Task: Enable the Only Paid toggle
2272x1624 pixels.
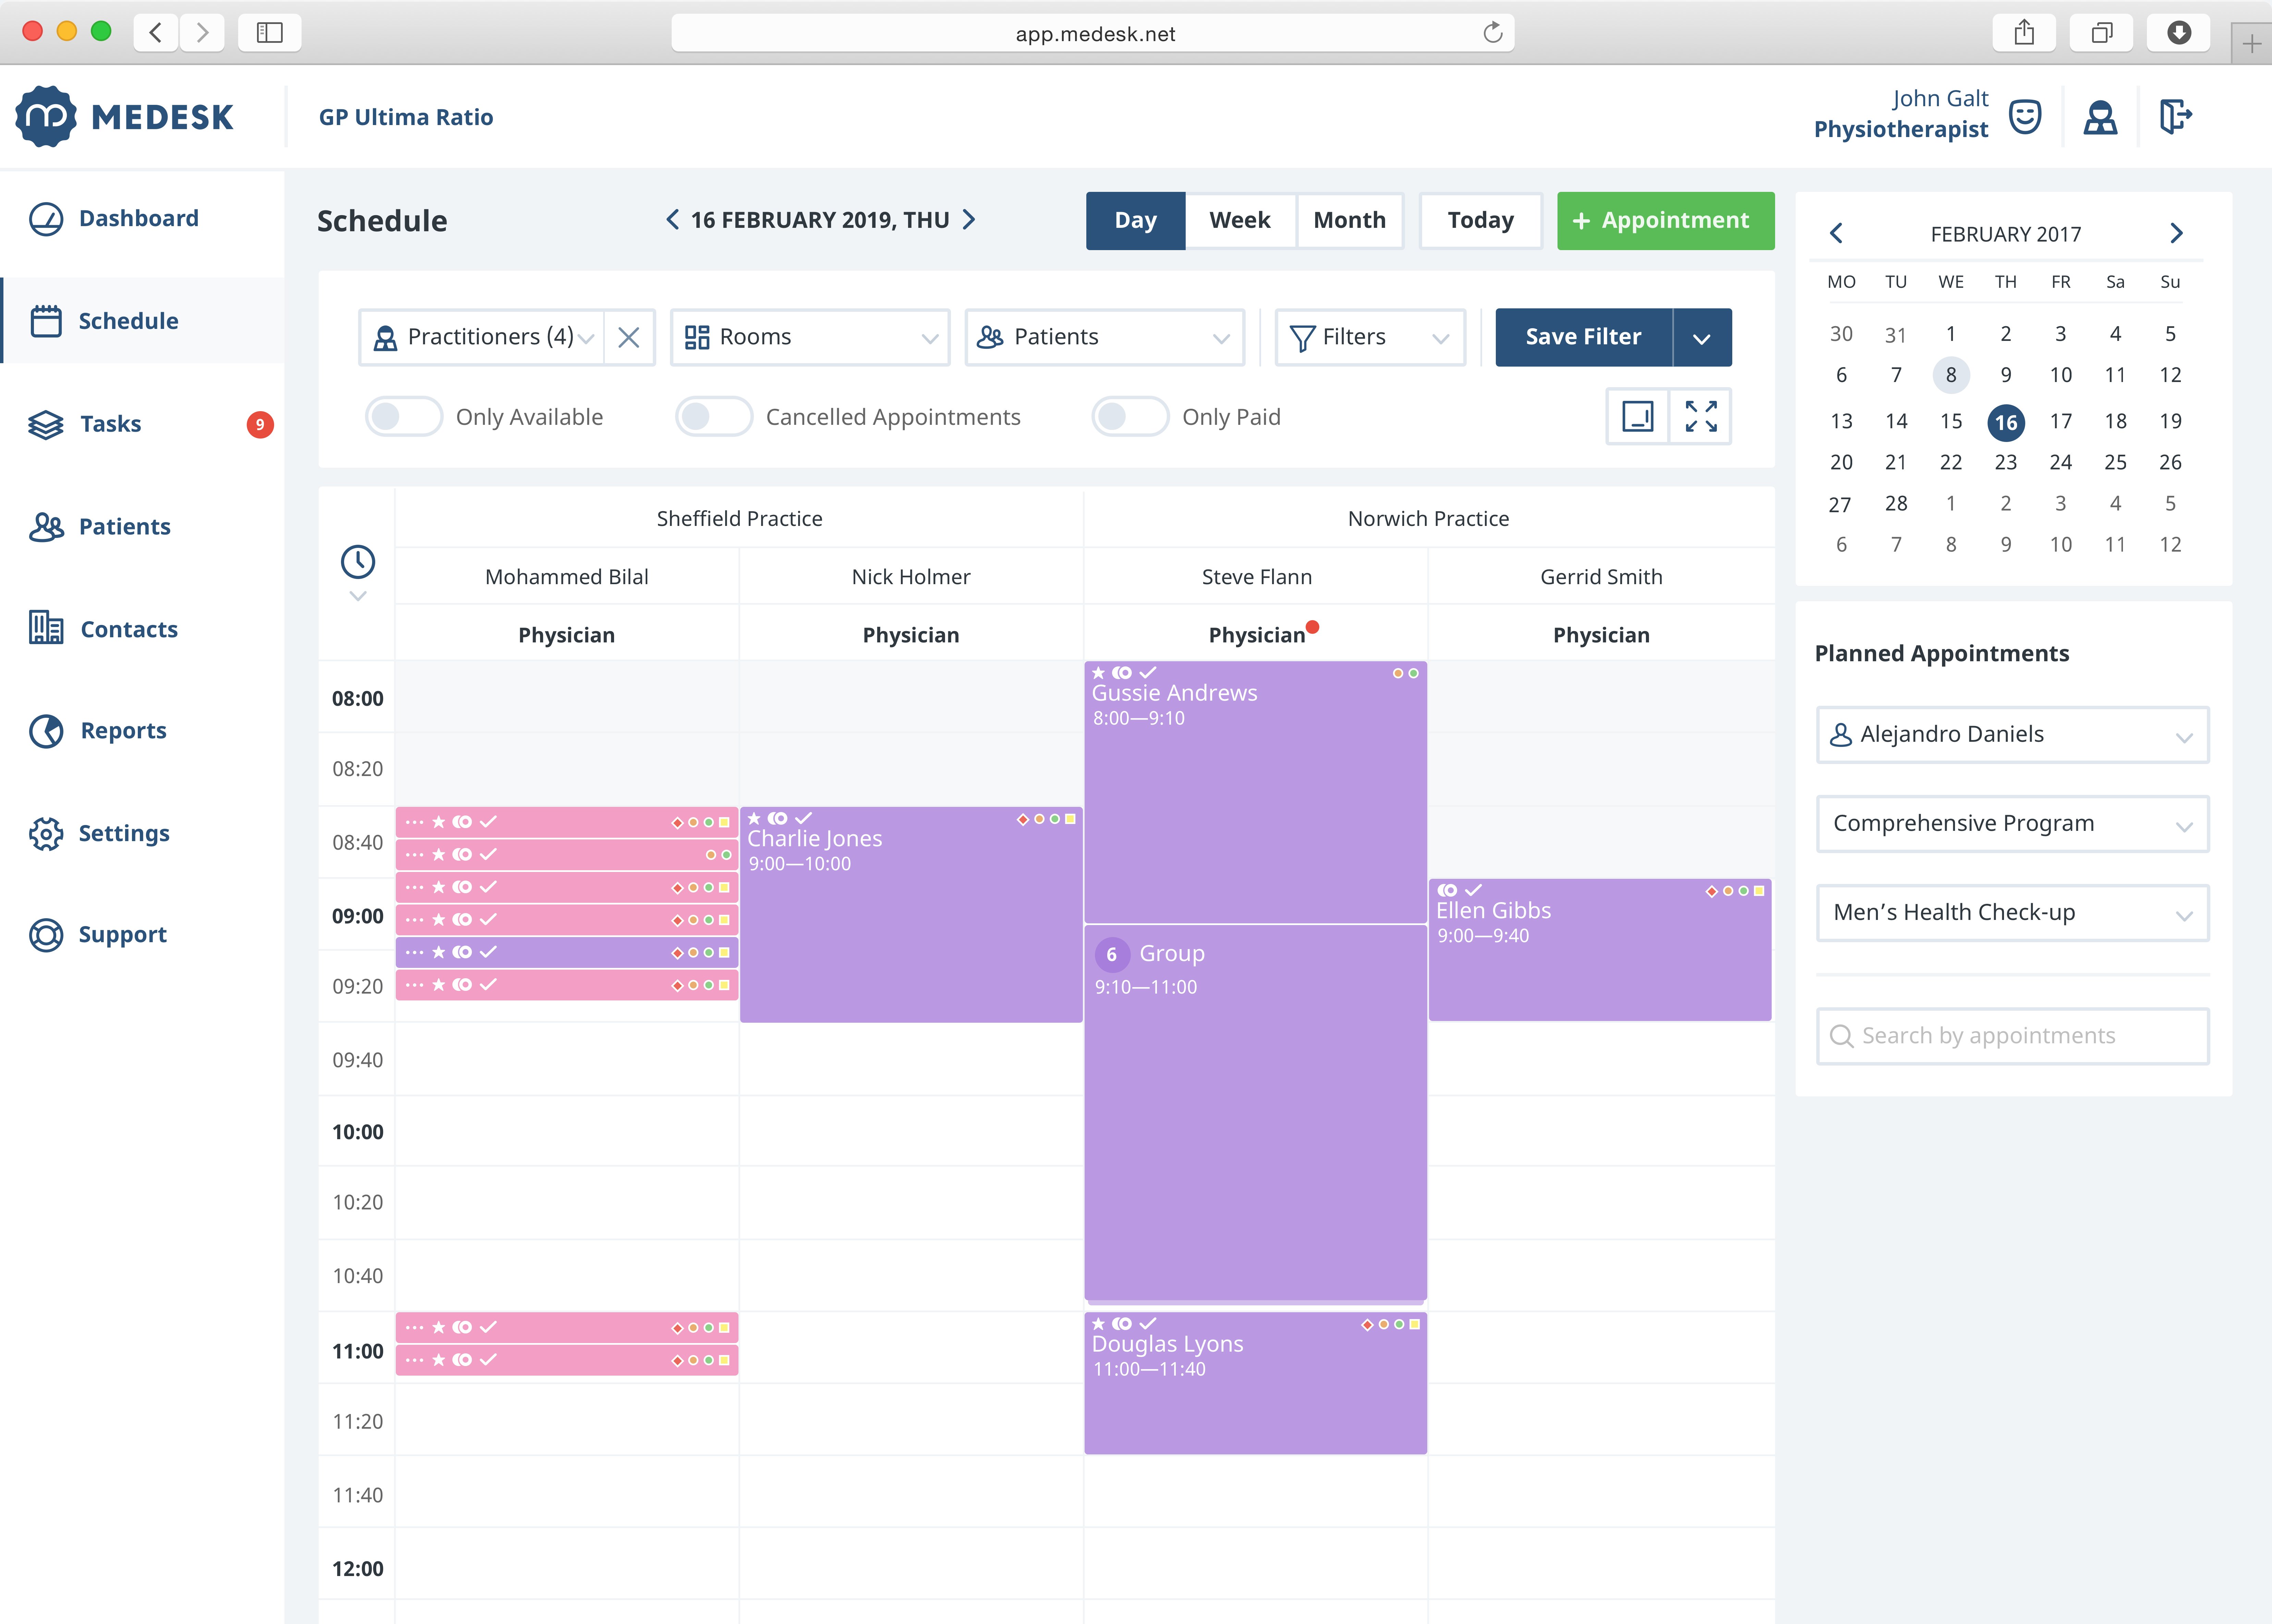Action: tap(1126, 417)
